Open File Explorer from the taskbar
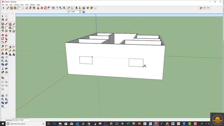This screenshot has width=224, height=126. [60, 124]
